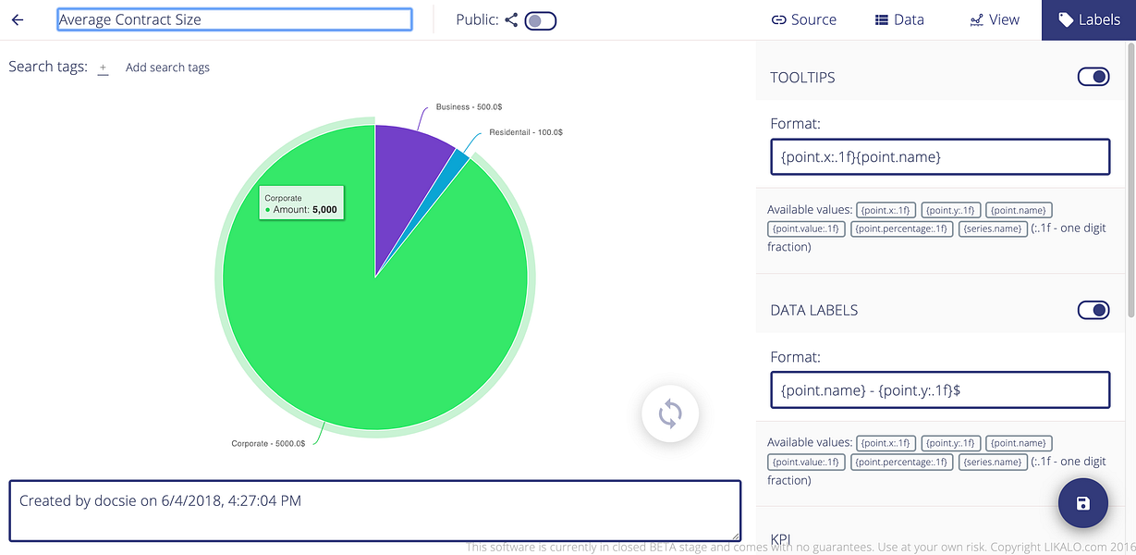Image resolution: width=1136 pixels, height=555 pixels.
Task: Click the Data Labels format input field
Action: point(940,390)
